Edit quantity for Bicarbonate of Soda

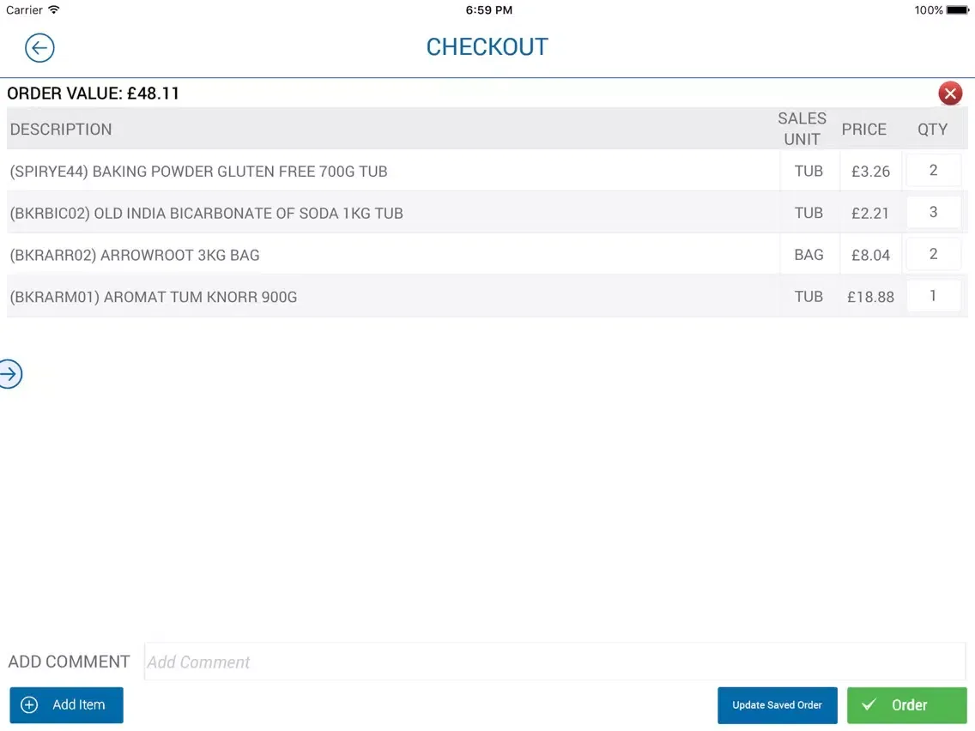[933, 212]
